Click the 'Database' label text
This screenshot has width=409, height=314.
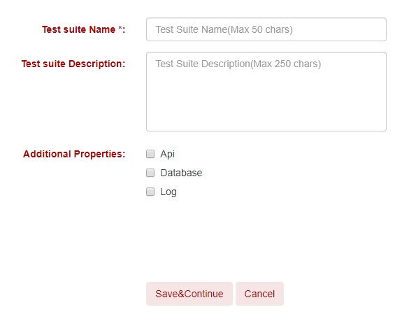pyautogui.click(x=181, y=173)
